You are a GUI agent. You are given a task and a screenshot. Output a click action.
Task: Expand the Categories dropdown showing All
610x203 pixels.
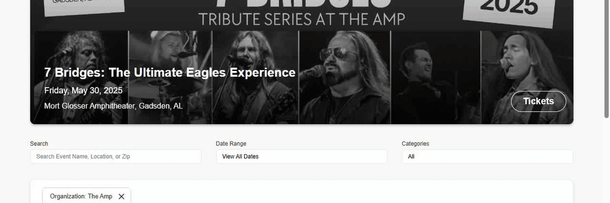487,156
